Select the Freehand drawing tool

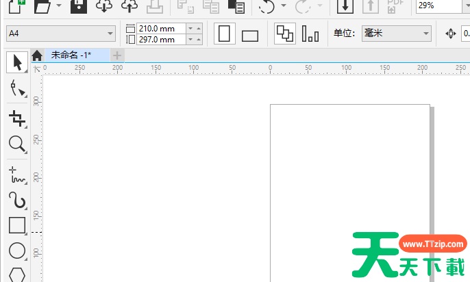pyautogui.click(x=16, y=174)
